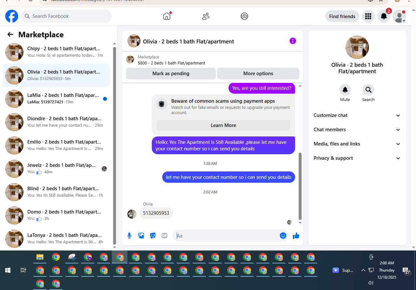This screenshot has width=416, height=290.
Task: Open the notifications bell with badge
Action: pos(384,16)
